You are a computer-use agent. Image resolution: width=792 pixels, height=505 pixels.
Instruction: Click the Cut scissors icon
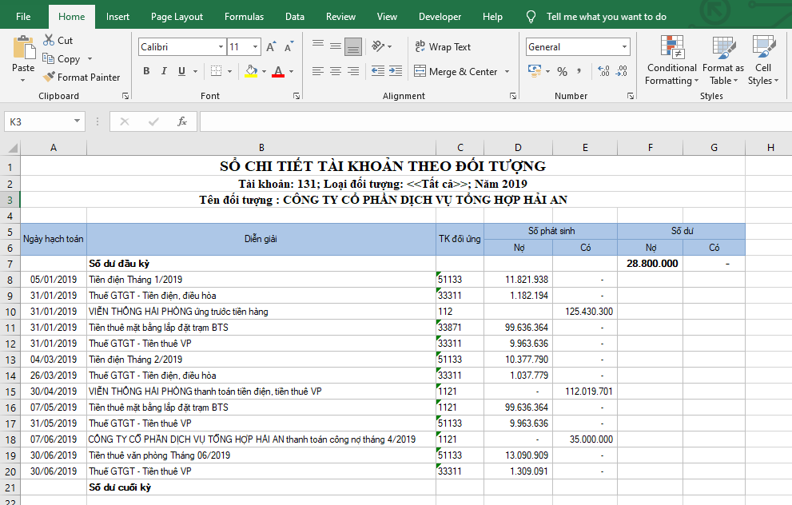[49, 40]
